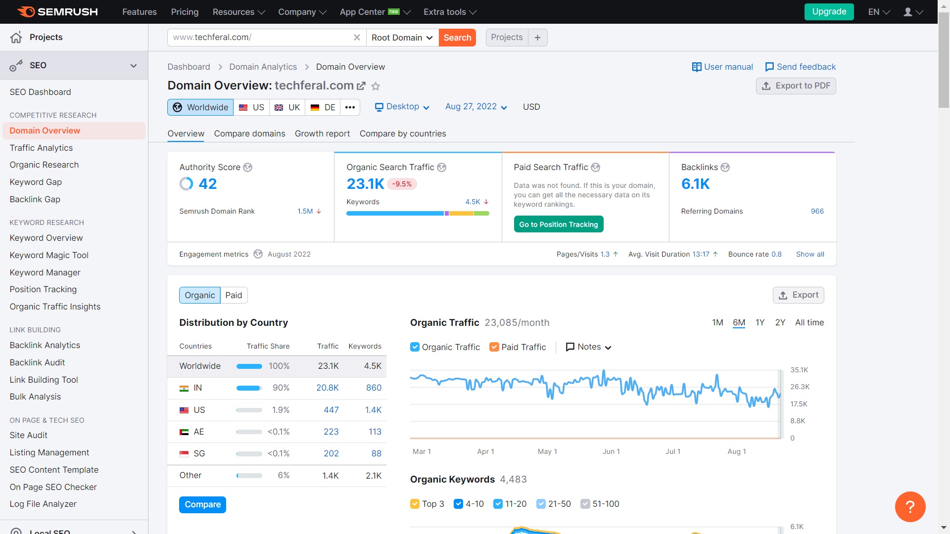This screenshot has height=534, width=950.
Task: Switch to Compare by countries tab
Action: [x=403, y=133]
